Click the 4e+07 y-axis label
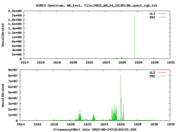 pos(13,98)
